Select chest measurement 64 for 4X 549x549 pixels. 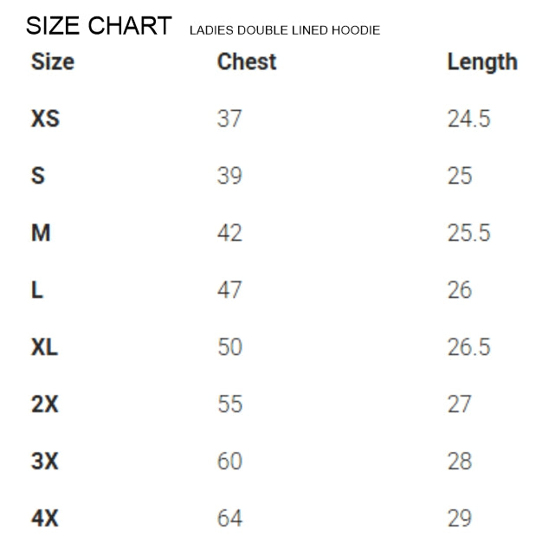click(229, 519)
